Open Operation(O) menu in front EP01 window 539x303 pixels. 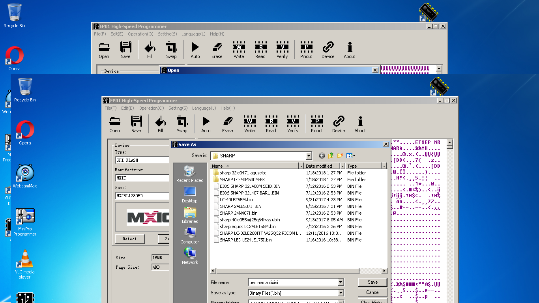tap(151, 108)
